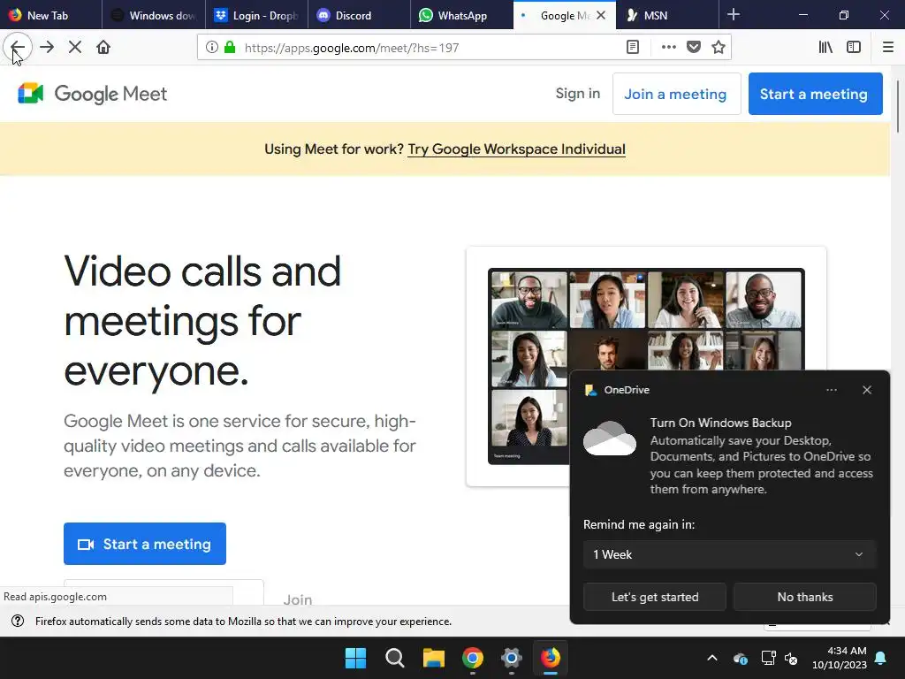Open Settings gear on taskbar

512,658
